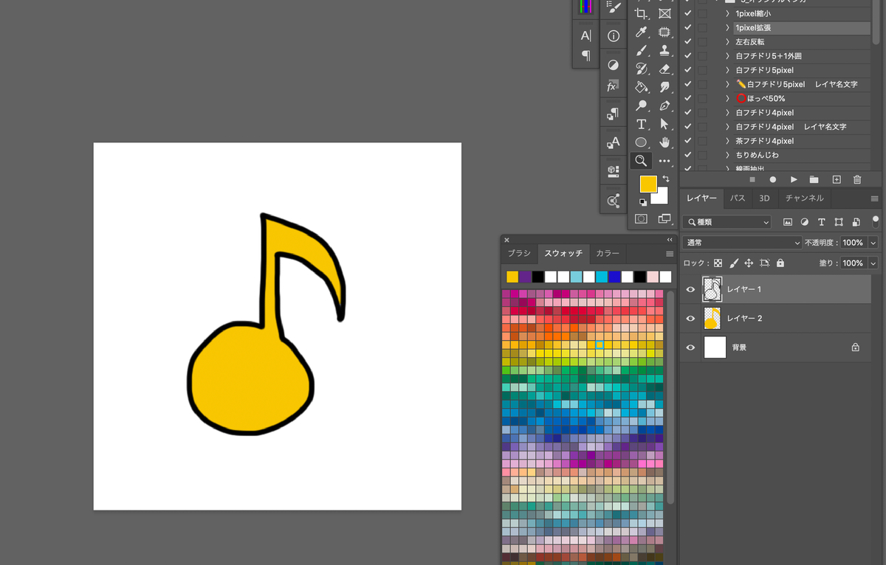Click the foreground yellow color swatch
Viewport: 886px width, 565px height.
coord(648,184)
